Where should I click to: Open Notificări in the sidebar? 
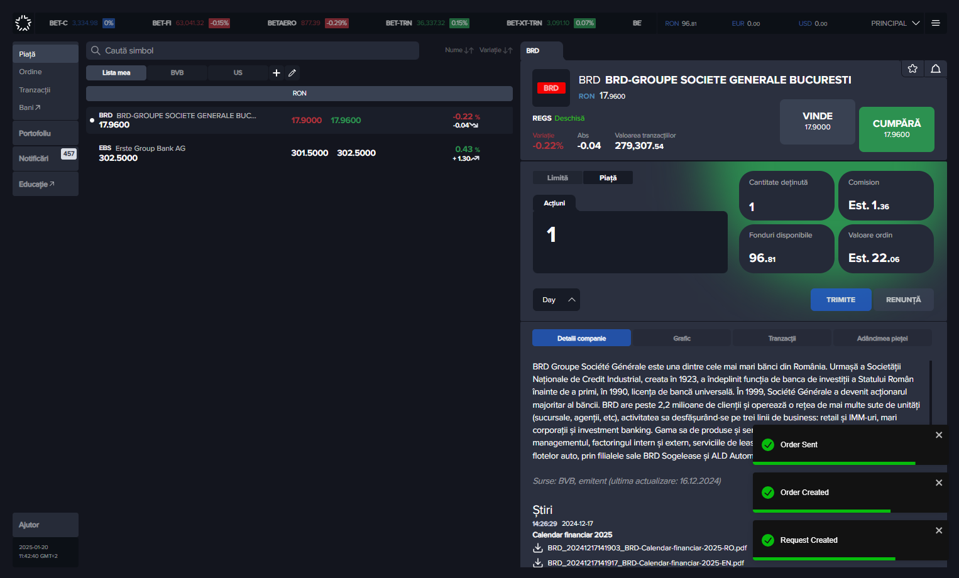[45, 158]
